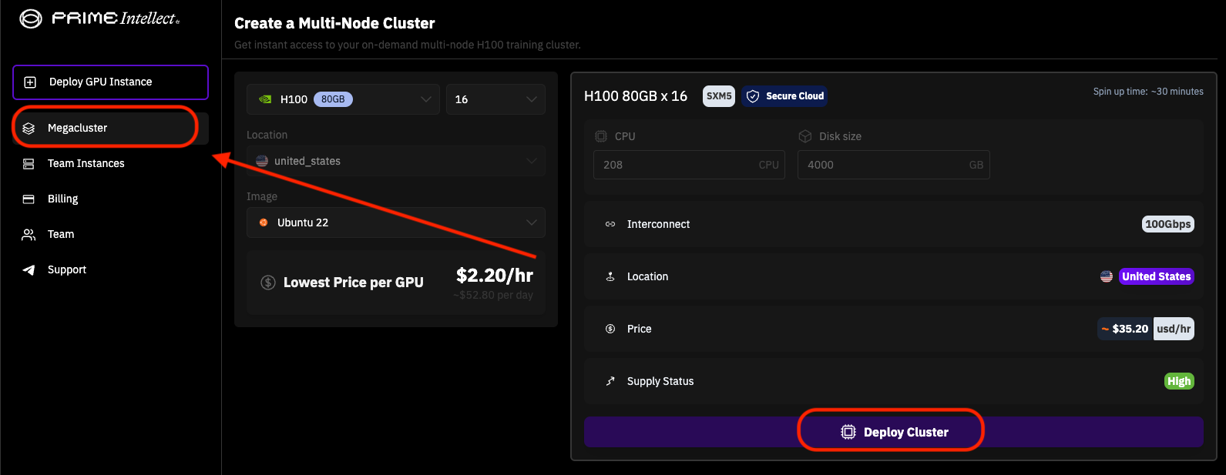Click the 100Gbps interconnect badge
Screen dimensions: 1226x475
coord(1168,224)
